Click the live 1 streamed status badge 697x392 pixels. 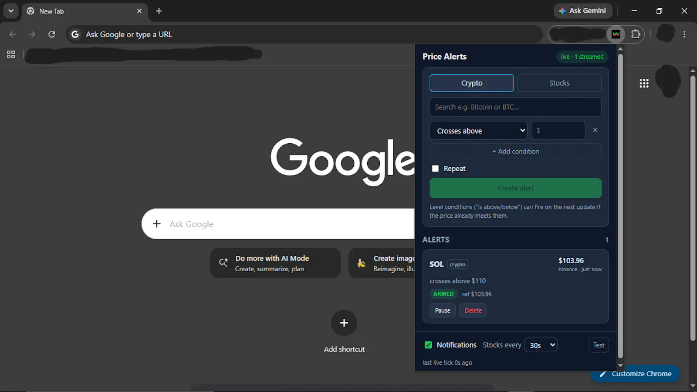click(x=582, y=57)
